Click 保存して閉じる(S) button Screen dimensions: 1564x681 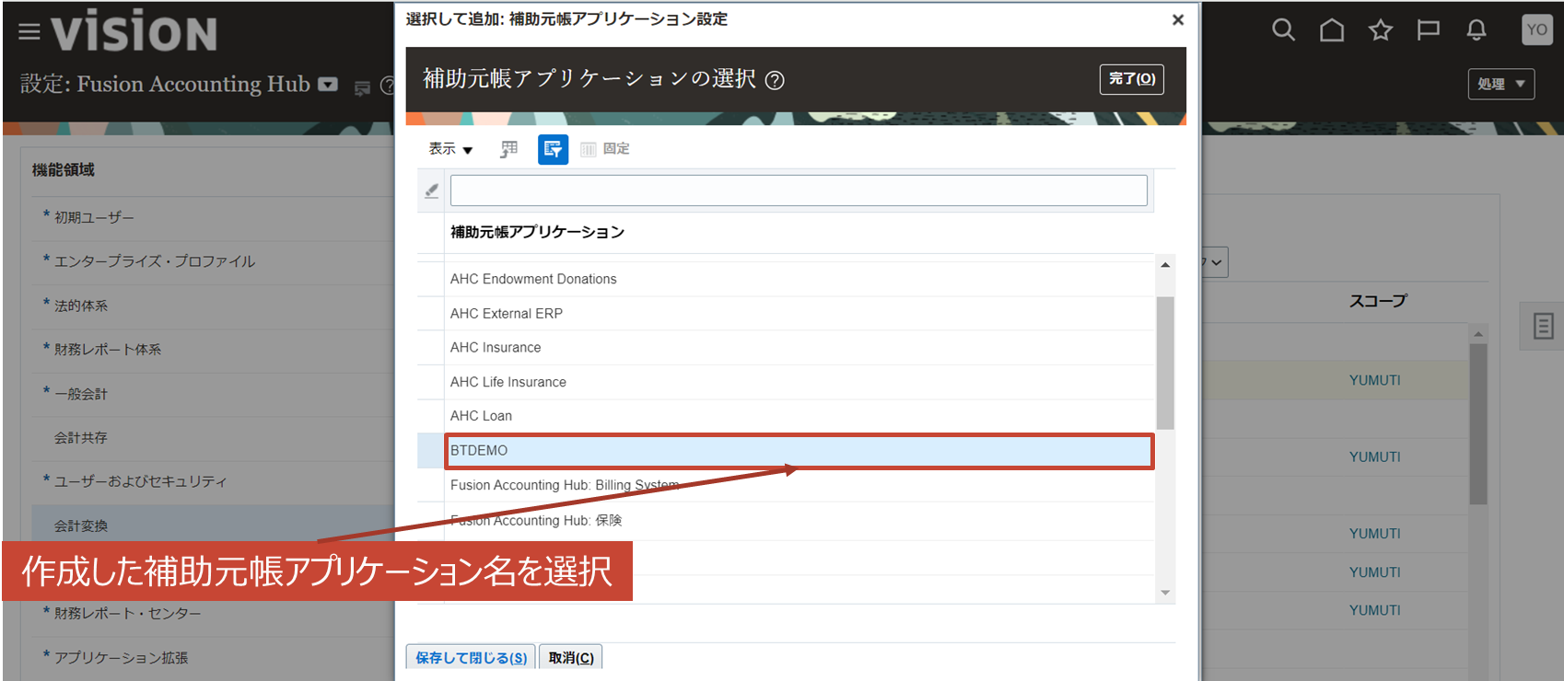(x=471, y=657)
